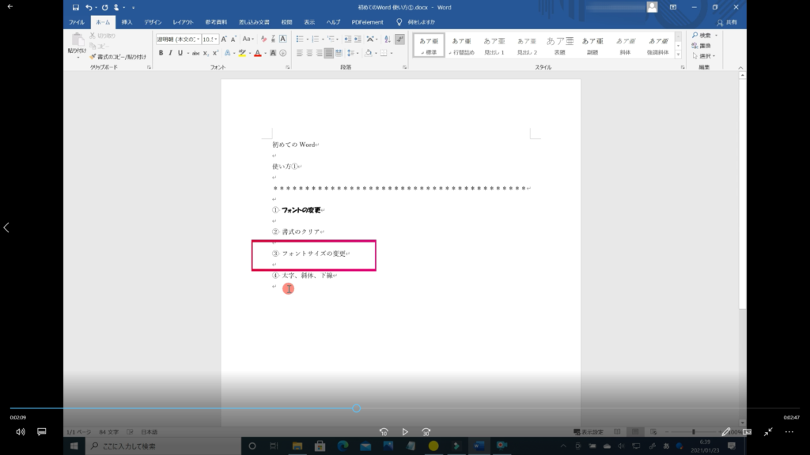Open the 挿入 (Insert) ribbon tab
This screenshot has width=810, height=455.
(x=127, y=21)
